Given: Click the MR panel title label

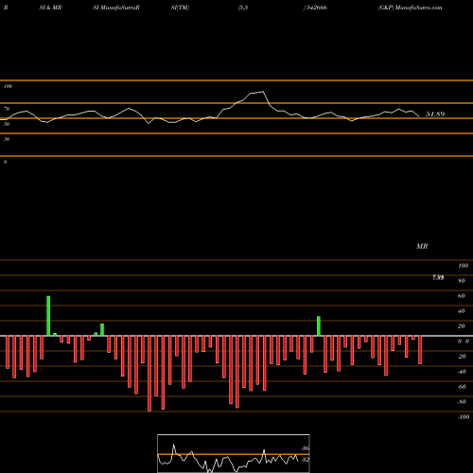Looking at the screenshot, I should click(x=422, y=246).
